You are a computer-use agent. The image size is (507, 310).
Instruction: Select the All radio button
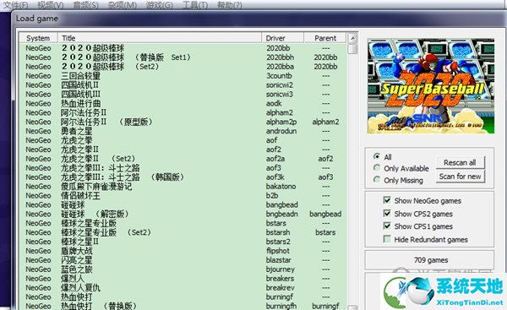377,156
